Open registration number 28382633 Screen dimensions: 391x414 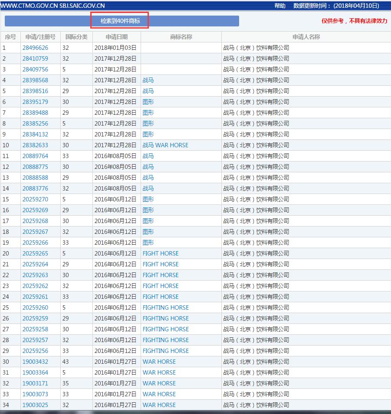(35, 145)
